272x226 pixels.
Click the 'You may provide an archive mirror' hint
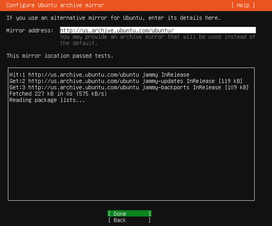point(158,40)
